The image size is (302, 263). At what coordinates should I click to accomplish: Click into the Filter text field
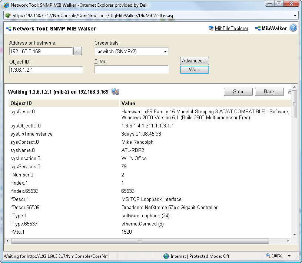[x=131, y=69]
